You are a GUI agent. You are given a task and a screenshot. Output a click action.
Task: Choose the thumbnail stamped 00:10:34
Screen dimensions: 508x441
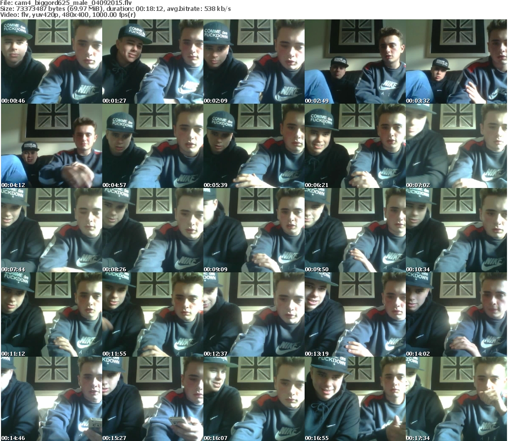click(x=456, y=230)
